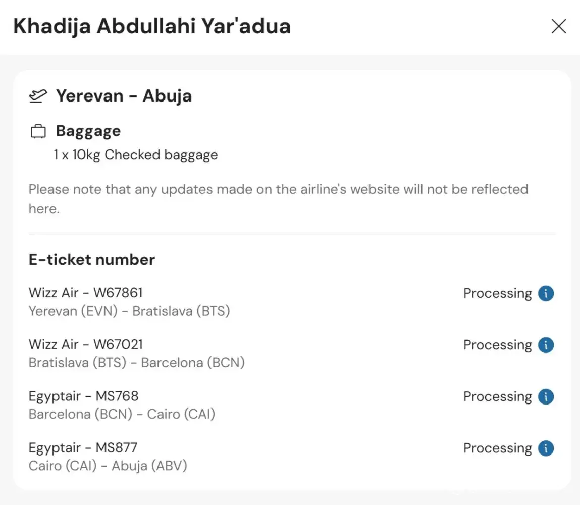Click the suitcase icon next to Baggage

(x=38, y=132)
